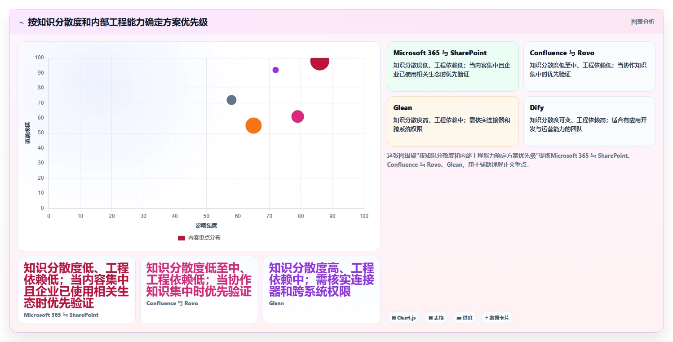Click the Glean caption under purple headline
This screenshot has width=673, height=342.
[276, 303]
